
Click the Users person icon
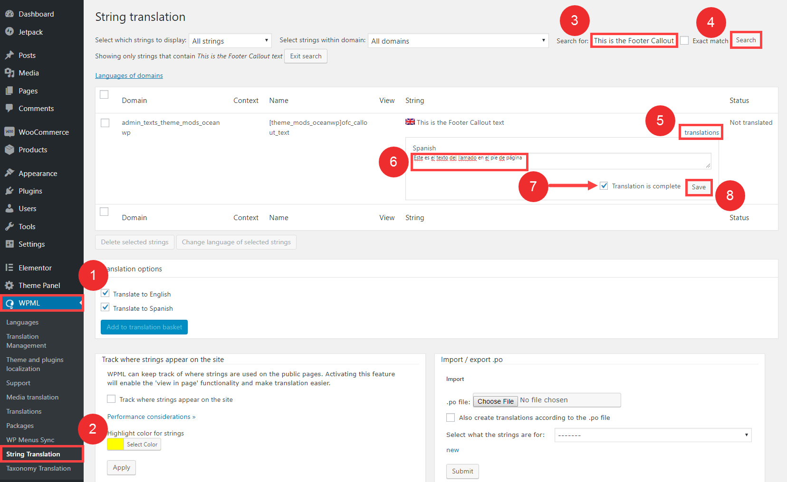coord(10,208)
